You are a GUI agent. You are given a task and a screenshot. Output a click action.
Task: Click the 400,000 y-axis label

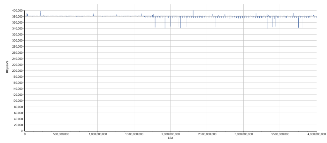tap(18, 11)
